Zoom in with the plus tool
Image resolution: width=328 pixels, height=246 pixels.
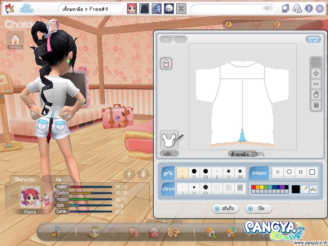click(x=316, y=73)
